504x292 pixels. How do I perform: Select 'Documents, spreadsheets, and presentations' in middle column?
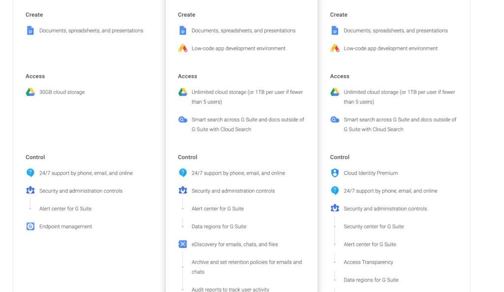coord(243,30)
